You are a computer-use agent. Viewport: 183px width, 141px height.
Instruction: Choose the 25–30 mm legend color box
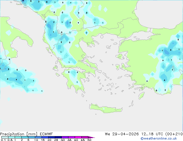58,137
